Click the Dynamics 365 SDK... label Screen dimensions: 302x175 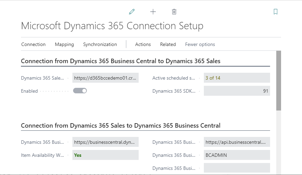174,91
